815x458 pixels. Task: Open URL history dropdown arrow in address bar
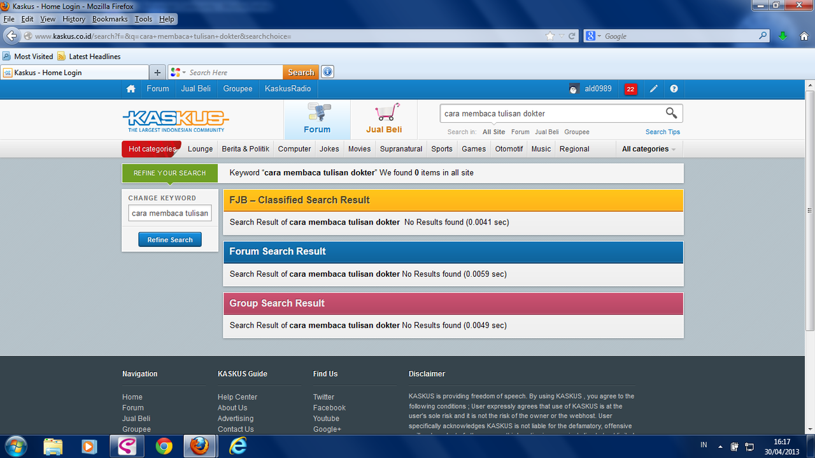(562, 36)
